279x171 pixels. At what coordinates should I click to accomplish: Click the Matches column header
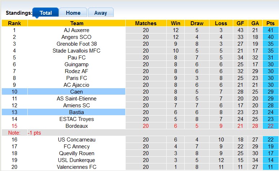click(x=146, y=23)
